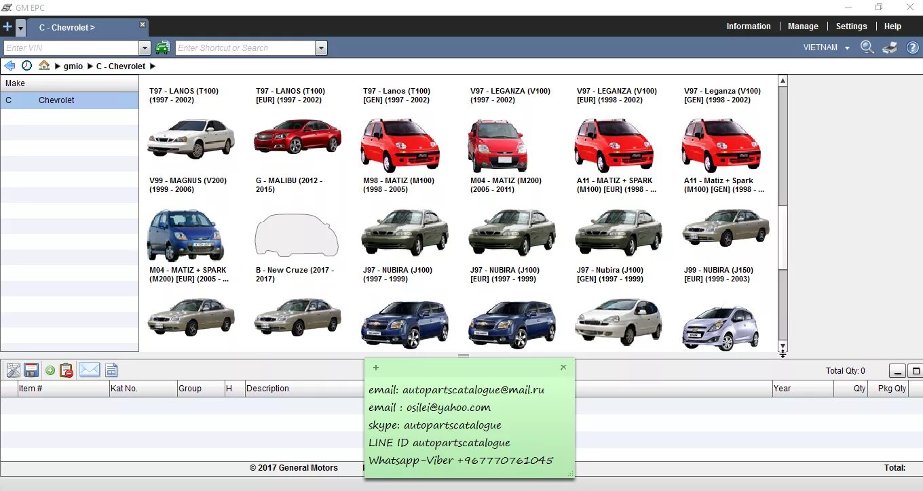Select the Chevrolet row in Make list
The width and height of the screenshot is (923, 491).
69,100
